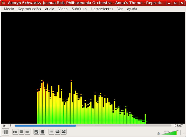Open the playlist view

[x=51, y=132]
